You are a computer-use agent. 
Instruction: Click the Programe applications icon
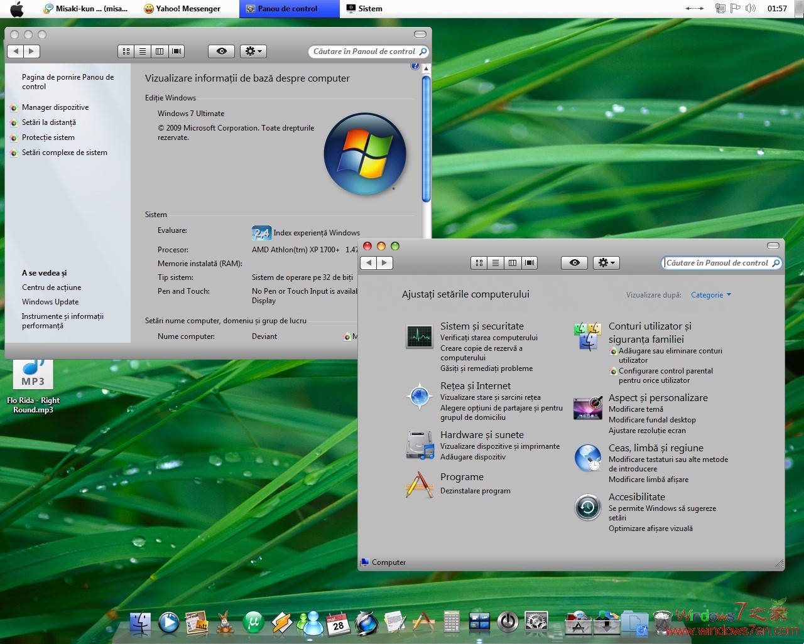click(420, 485)
